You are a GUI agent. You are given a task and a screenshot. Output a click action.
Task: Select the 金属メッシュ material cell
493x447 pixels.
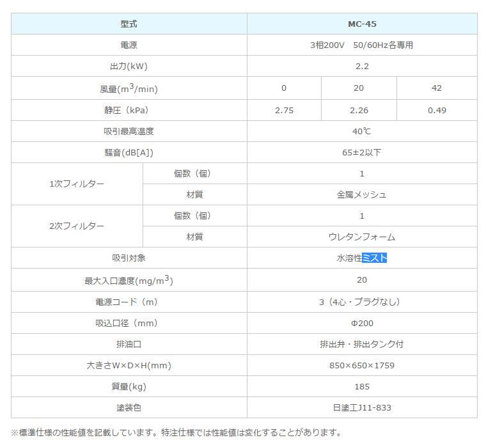[362, 194]
